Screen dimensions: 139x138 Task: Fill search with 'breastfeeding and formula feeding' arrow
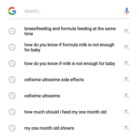coord(127,31)
